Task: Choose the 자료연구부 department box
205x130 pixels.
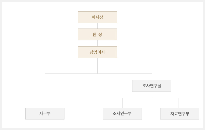Action: [x=180, y=114]
